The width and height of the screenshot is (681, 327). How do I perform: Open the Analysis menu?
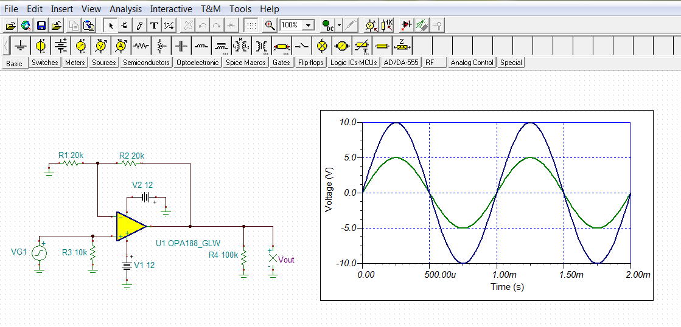125,9
